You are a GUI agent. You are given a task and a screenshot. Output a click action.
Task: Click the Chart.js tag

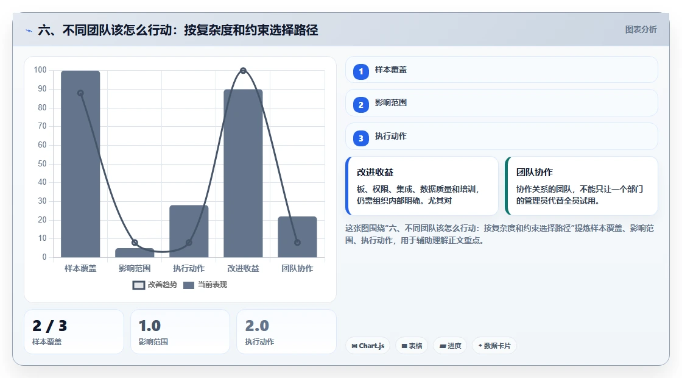(368, 346)
